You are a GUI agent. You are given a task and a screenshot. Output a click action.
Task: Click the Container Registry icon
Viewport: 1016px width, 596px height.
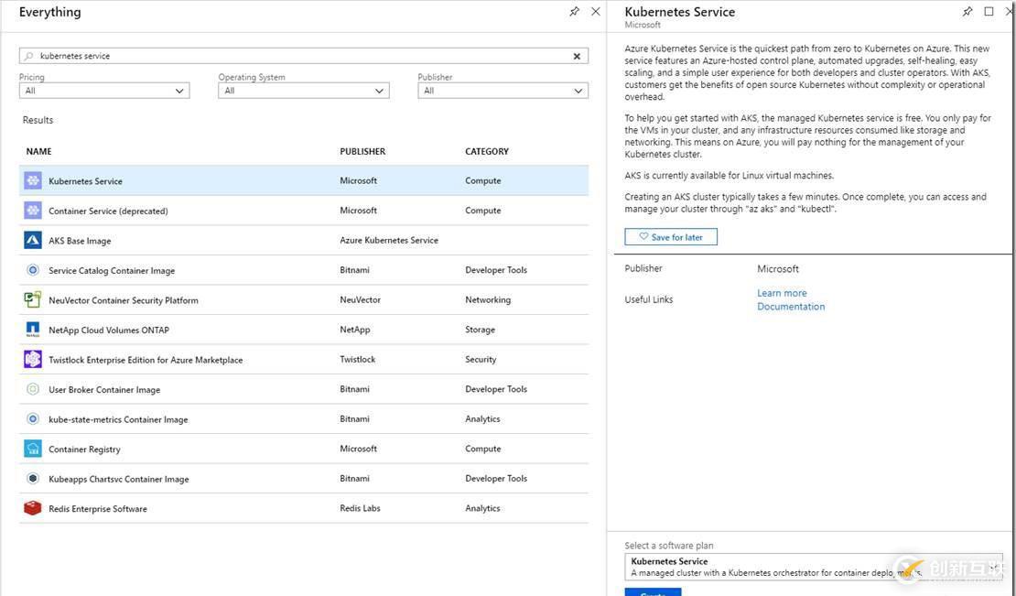click(33, 449)
